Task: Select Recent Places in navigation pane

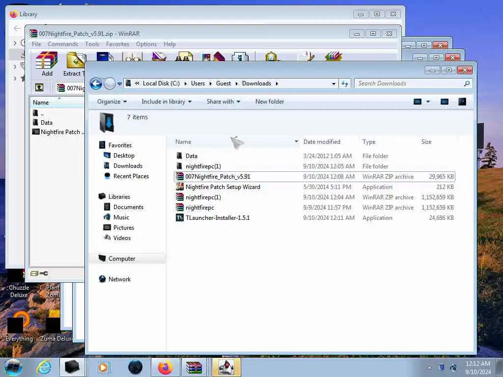Action: coord(131,176)
